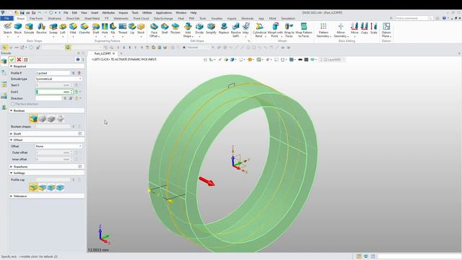Select the Hole tool

pyautogui.click(x=105, y=29)
